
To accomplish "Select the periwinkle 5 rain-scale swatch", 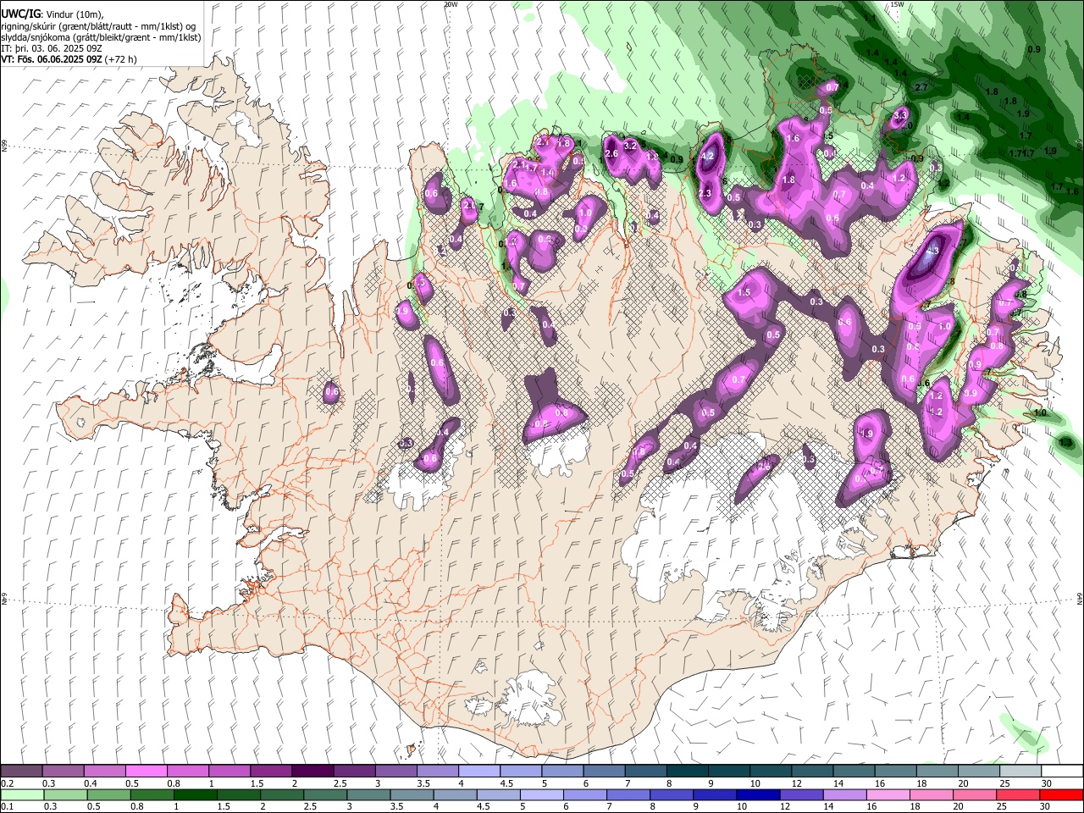I will click(x=541, y=794).
